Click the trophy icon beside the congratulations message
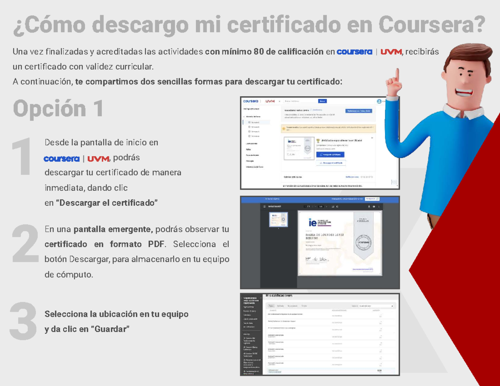The width and height of the screenshot is (500, 386). 317,141
